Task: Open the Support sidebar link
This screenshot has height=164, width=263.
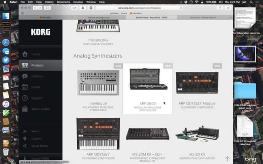Action: [37, 98]
